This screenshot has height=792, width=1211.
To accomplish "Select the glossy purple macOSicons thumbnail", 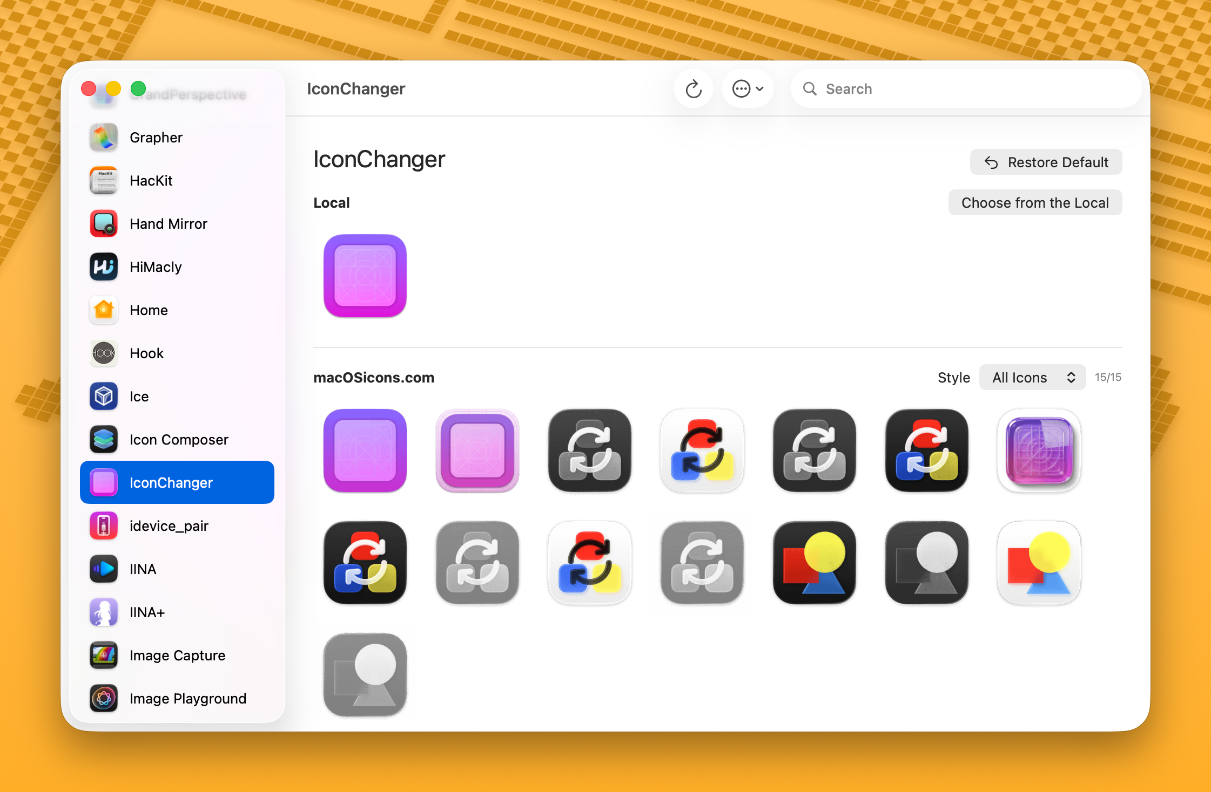I will 1038,450.
